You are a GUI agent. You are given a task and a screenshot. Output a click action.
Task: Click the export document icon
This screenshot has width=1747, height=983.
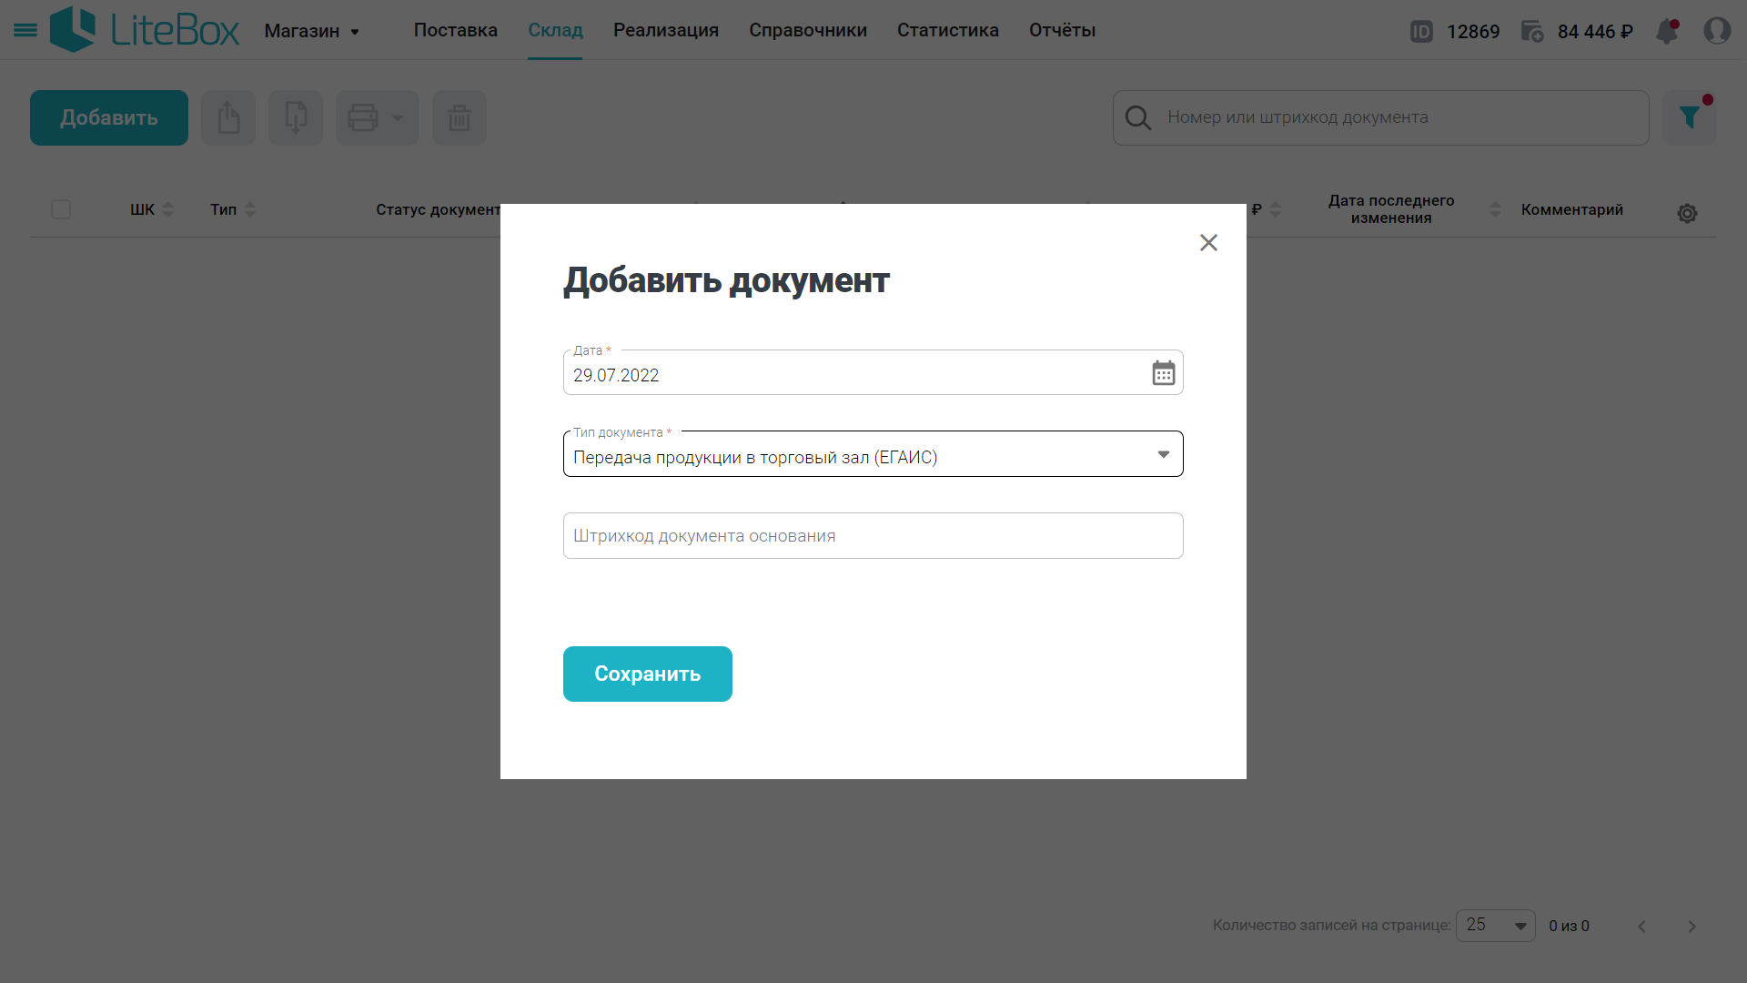coord(228,117)
